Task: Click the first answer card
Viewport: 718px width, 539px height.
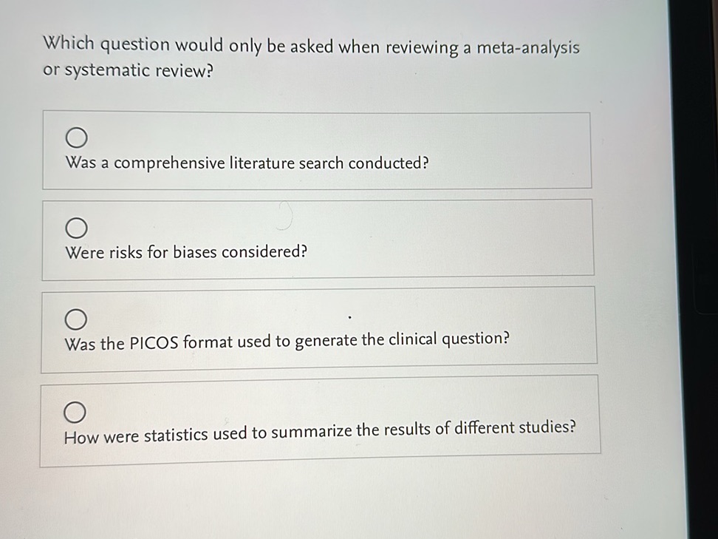Action: [x=318, y=149]
